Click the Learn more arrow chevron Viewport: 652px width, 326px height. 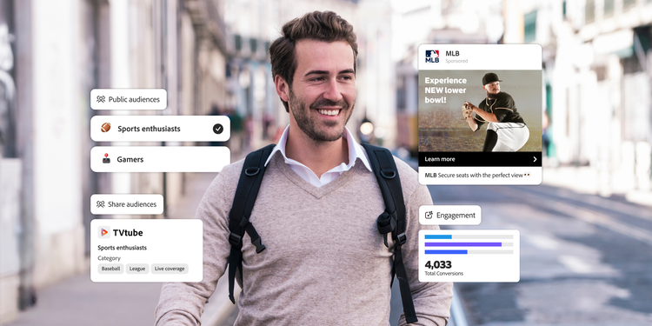(x=535, y=159)
